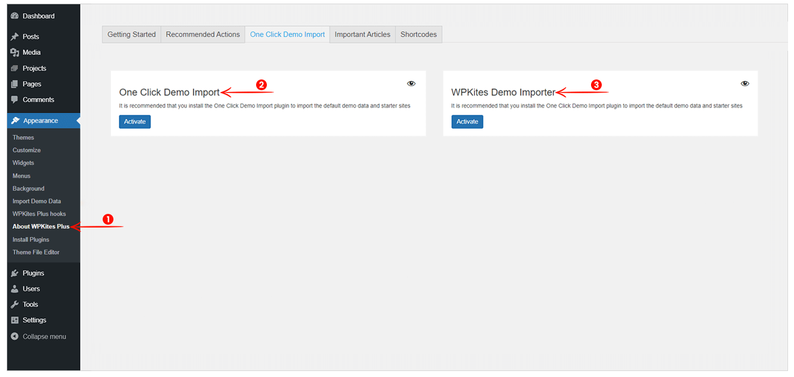Open the Settings menu label
The image size is (794, 377).
click(x=35, y=320)
